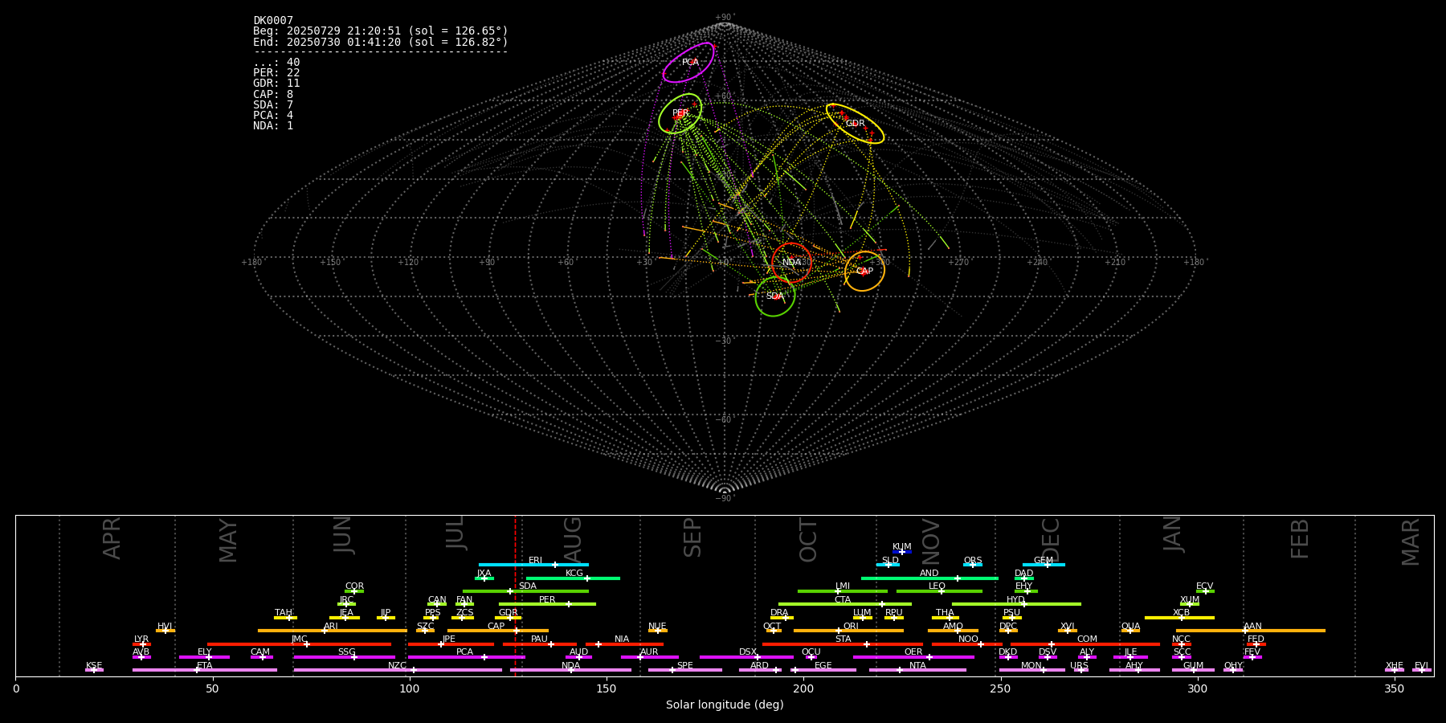Select the ARI orange bar in the timeline
This screenshot has height=723, width=1446.
click(x=333, y=631)
